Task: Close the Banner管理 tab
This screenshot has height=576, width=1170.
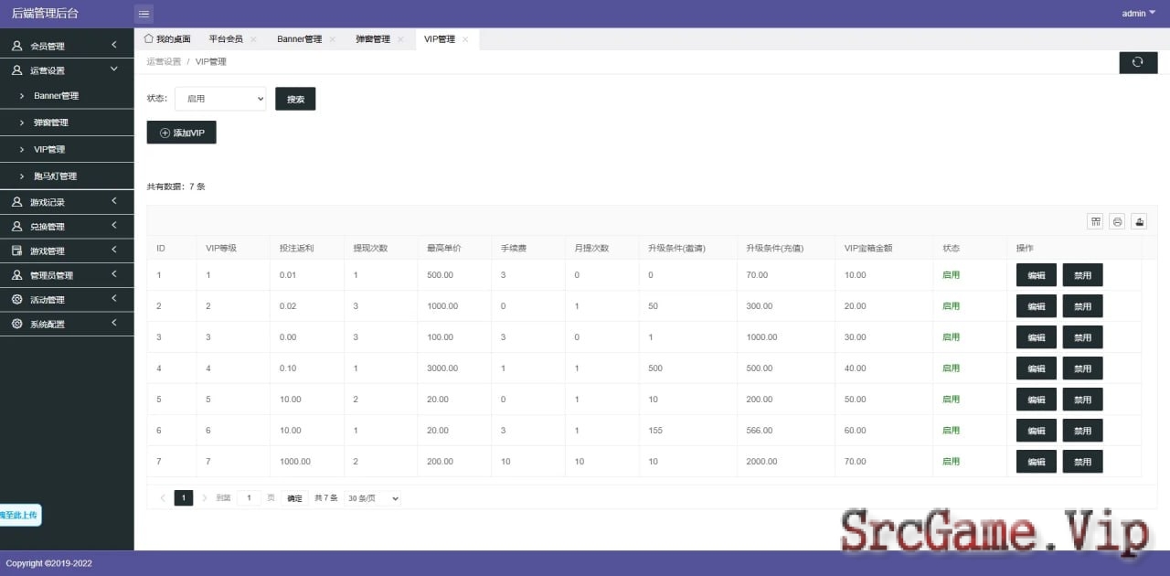Action: (333, 39)
